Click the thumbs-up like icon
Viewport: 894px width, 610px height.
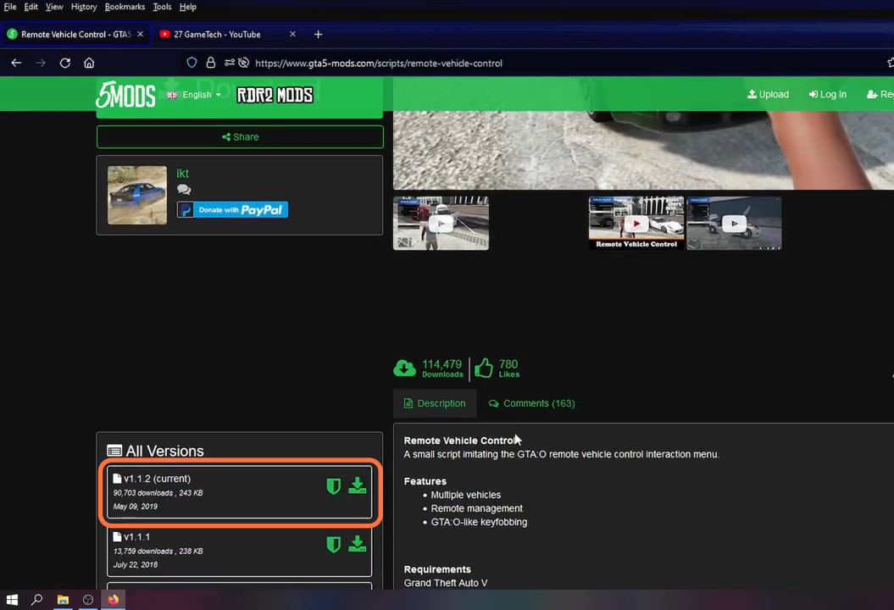[484, 369]
